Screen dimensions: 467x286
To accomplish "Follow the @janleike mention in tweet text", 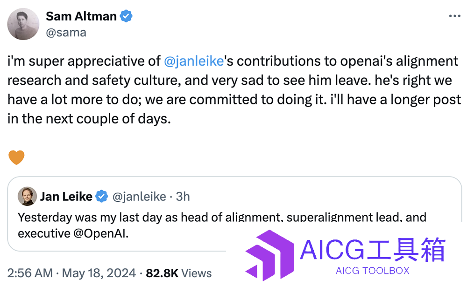I will 194,61.
